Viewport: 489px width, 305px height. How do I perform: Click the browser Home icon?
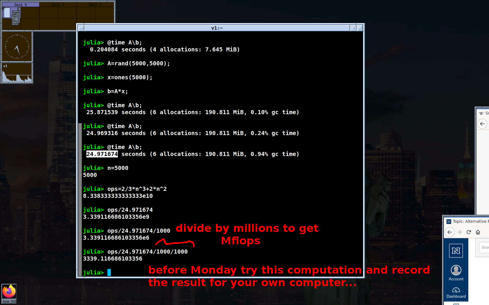[x=478, y=232]
